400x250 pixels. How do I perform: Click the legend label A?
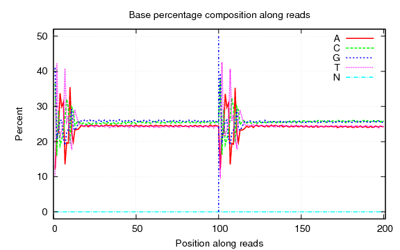[x=337, y=38]
